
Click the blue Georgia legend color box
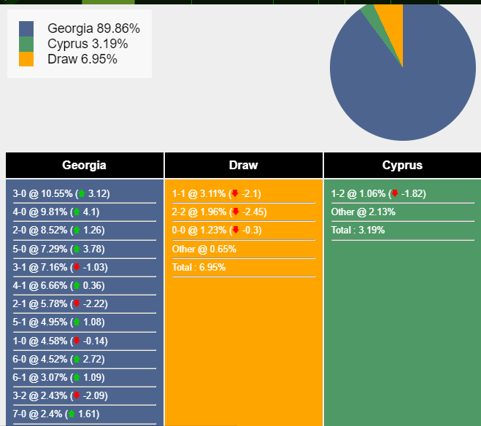coord(26,28)
